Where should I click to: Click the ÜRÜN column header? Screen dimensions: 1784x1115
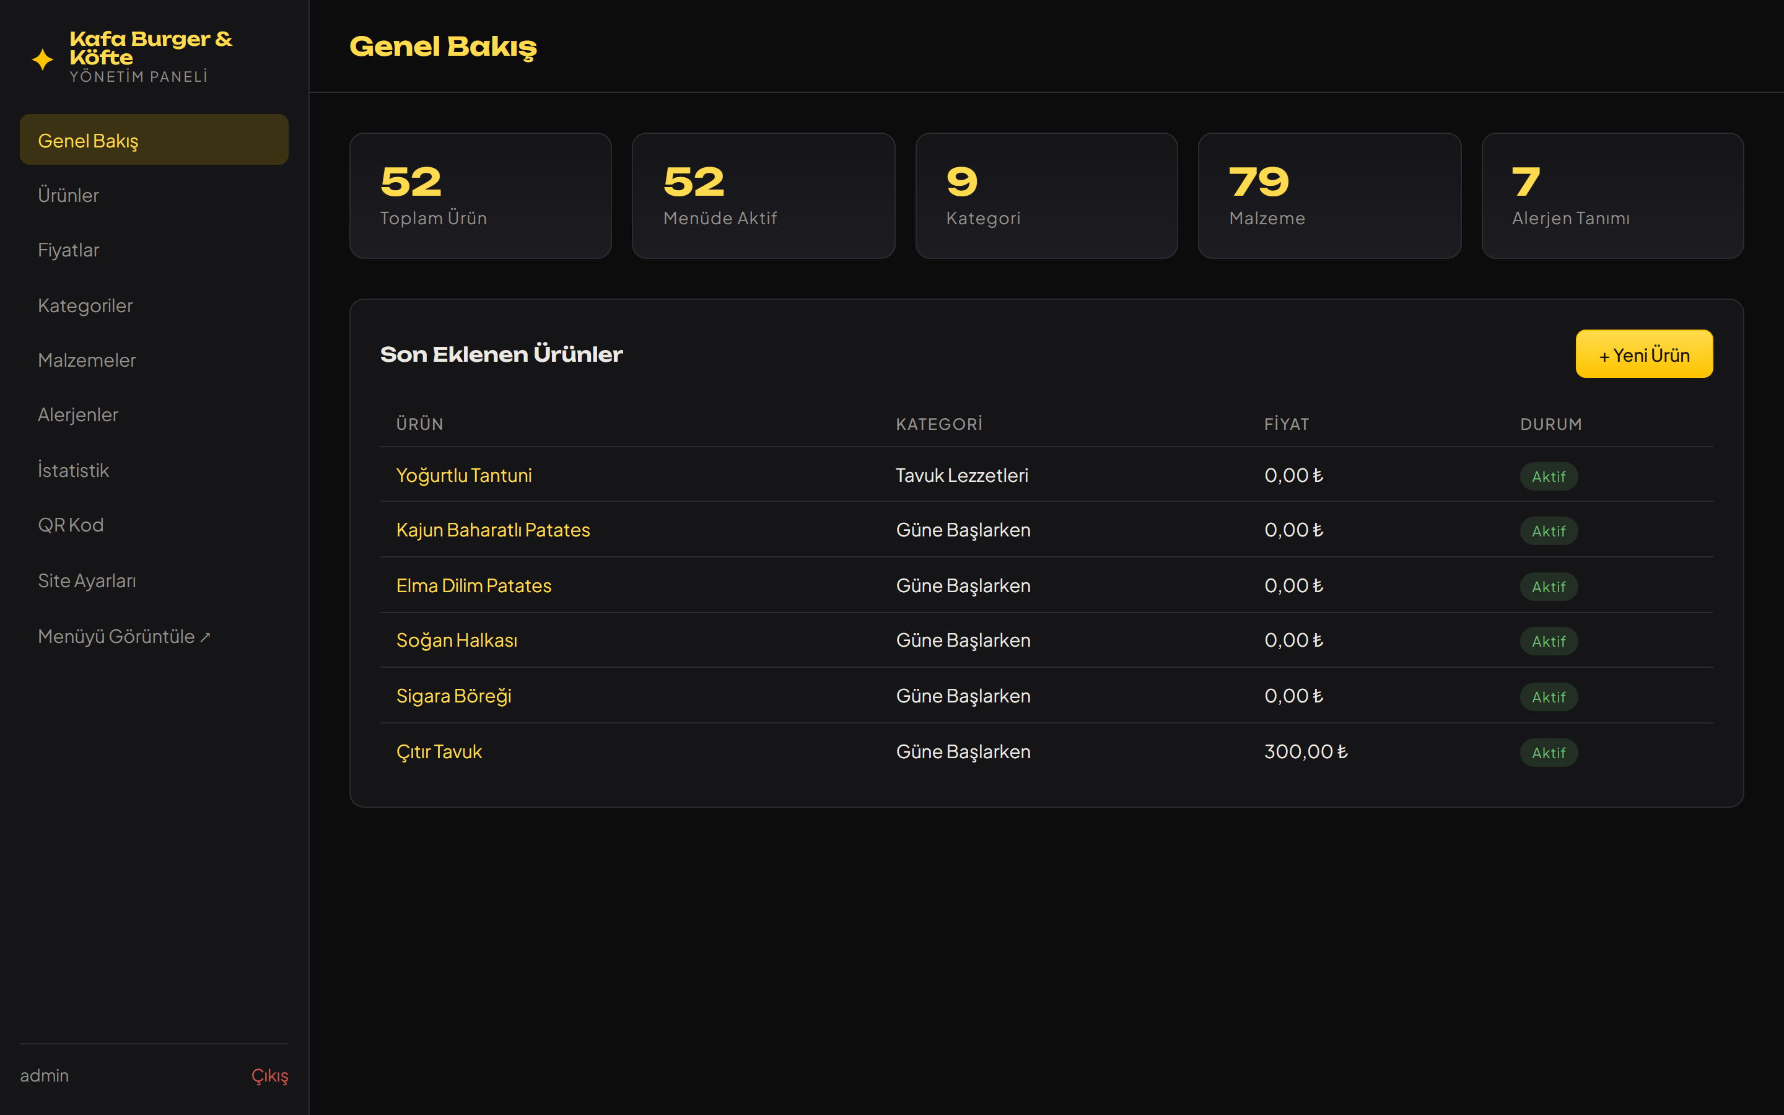coord(419,424)
